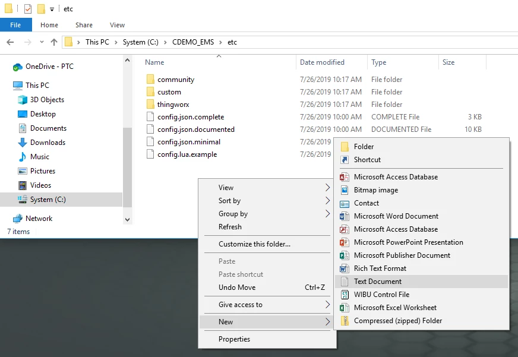Click the Up one level arrow

(x=54, y=42)
